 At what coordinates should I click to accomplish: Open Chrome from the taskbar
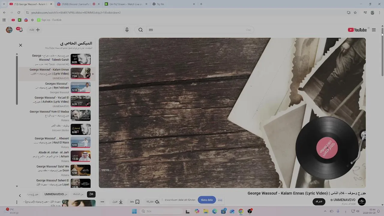pyautogui.click(x=241, y=211)
